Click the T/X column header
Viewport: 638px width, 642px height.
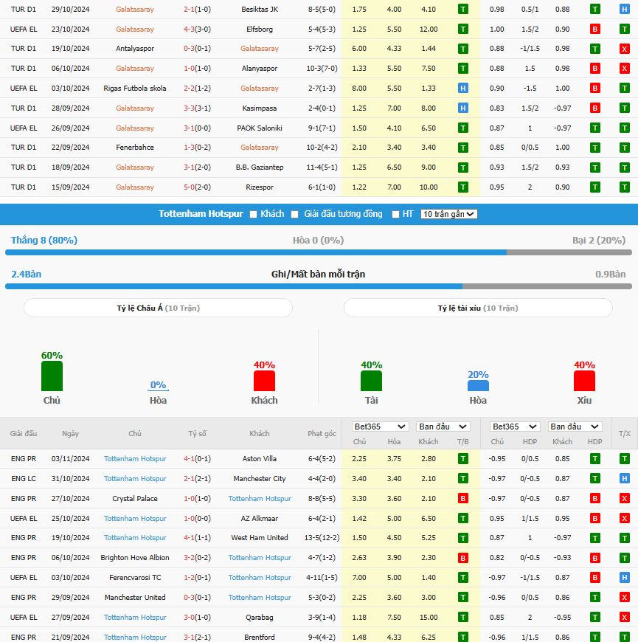click(625, 434)
